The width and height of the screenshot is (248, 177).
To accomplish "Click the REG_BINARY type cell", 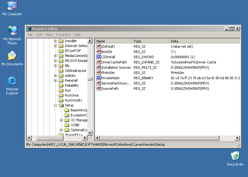I will [143, 78].
